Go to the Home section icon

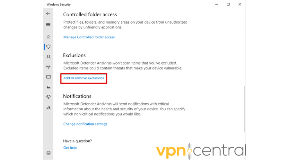coord(48,37)
